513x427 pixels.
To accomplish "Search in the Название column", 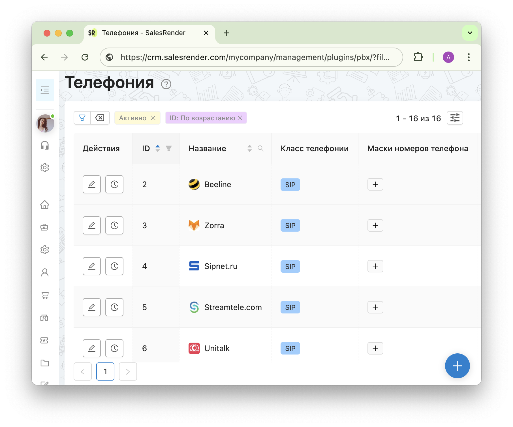I will (261, 148).
